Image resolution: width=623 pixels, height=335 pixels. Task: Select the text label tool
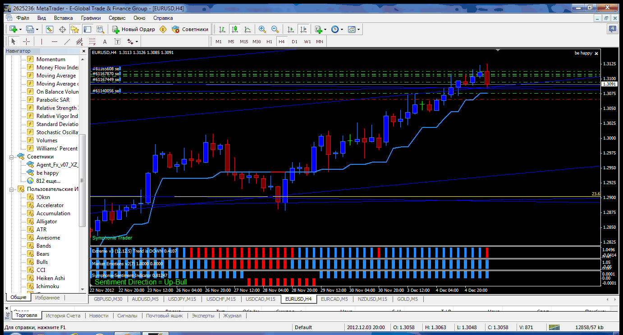pyautogui.click(x=118, y=41)
